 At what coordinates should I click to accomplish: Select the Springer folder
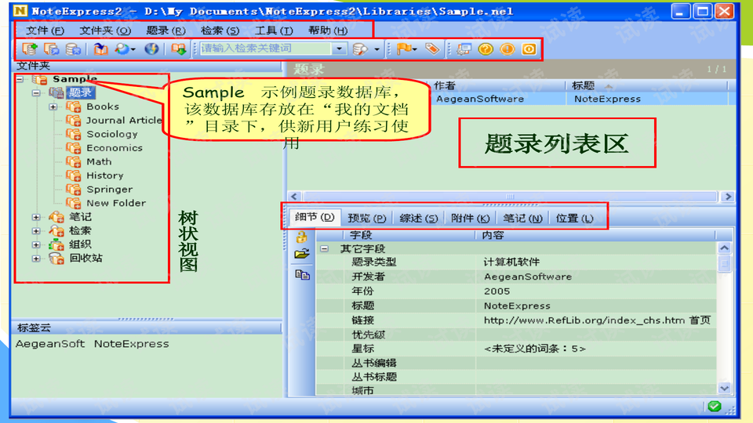110,189
